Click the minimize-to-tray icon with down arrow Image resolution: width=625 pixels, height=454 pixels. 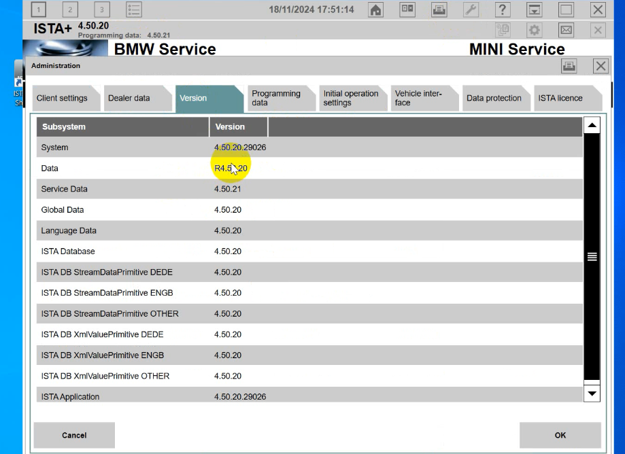(x=534, y=10)
